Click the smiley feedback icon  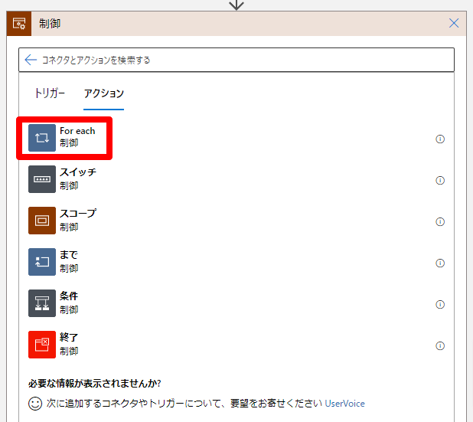tap(35, 404)
